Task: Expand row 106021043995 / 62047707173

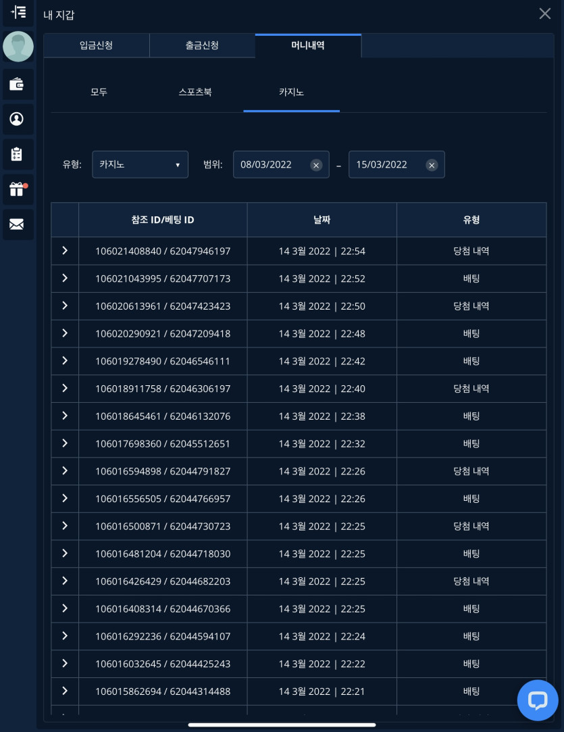Action: click(x=65, y=278)
